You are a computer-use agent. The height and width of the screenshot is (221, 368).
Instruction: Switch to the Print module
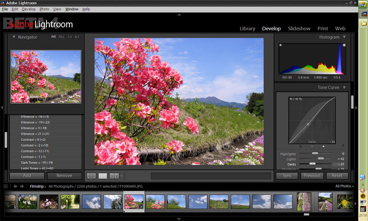[x=323, y=29]
